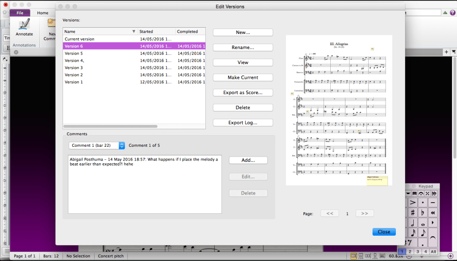The image size is (457, 261).
Task: Switch to single pages vertical view
Action: click(x=375, y=256)
